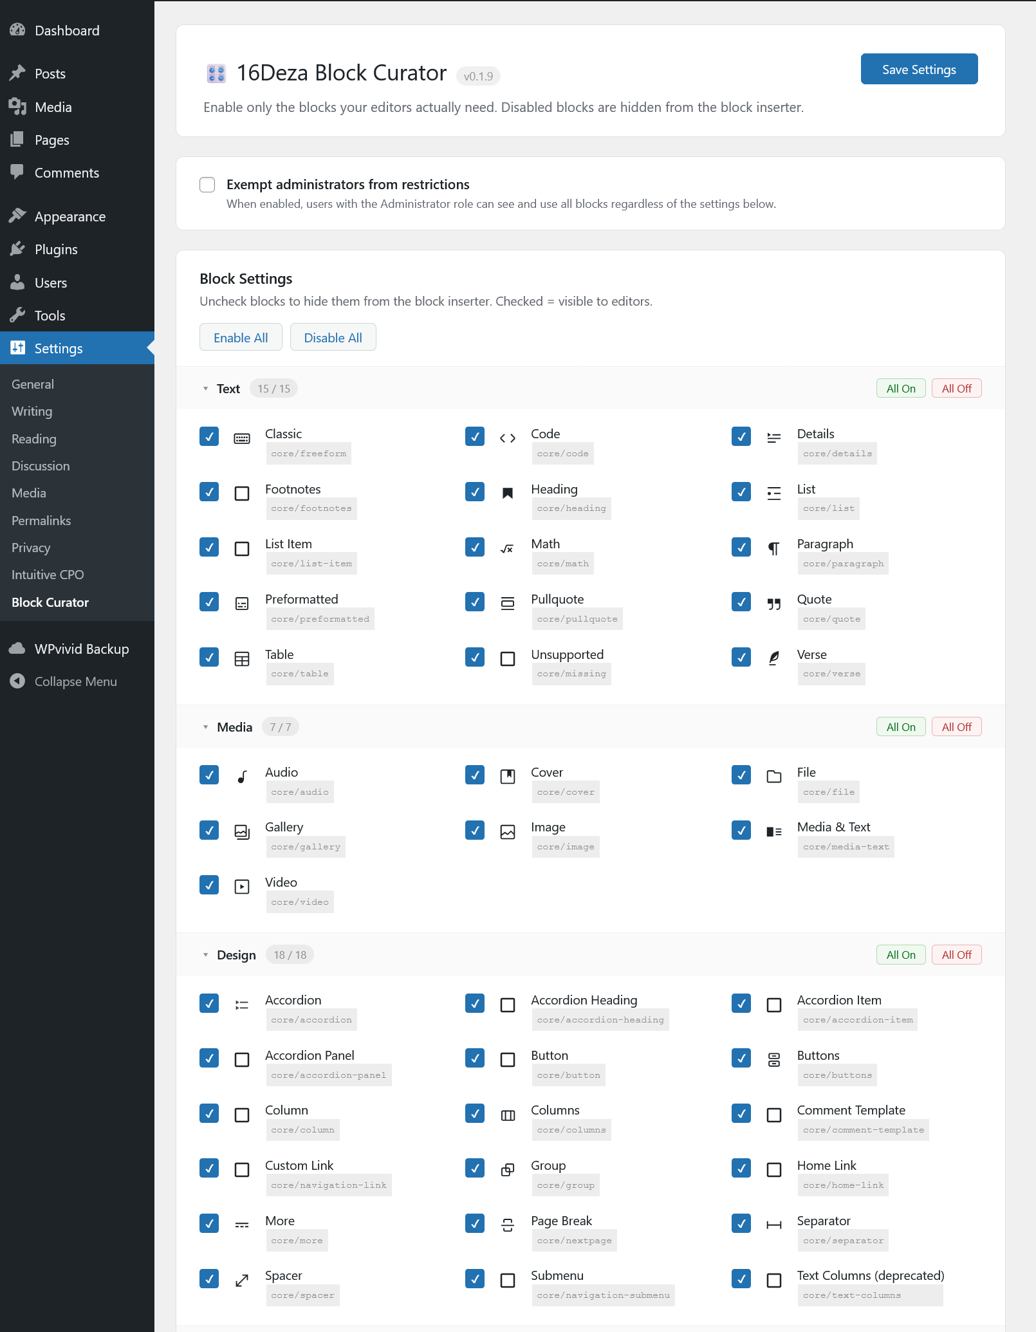Screen dimensions: 1036x1332
Task: Uncheck the Footnotes block checkbox
Action: click(x=209, y=492)
